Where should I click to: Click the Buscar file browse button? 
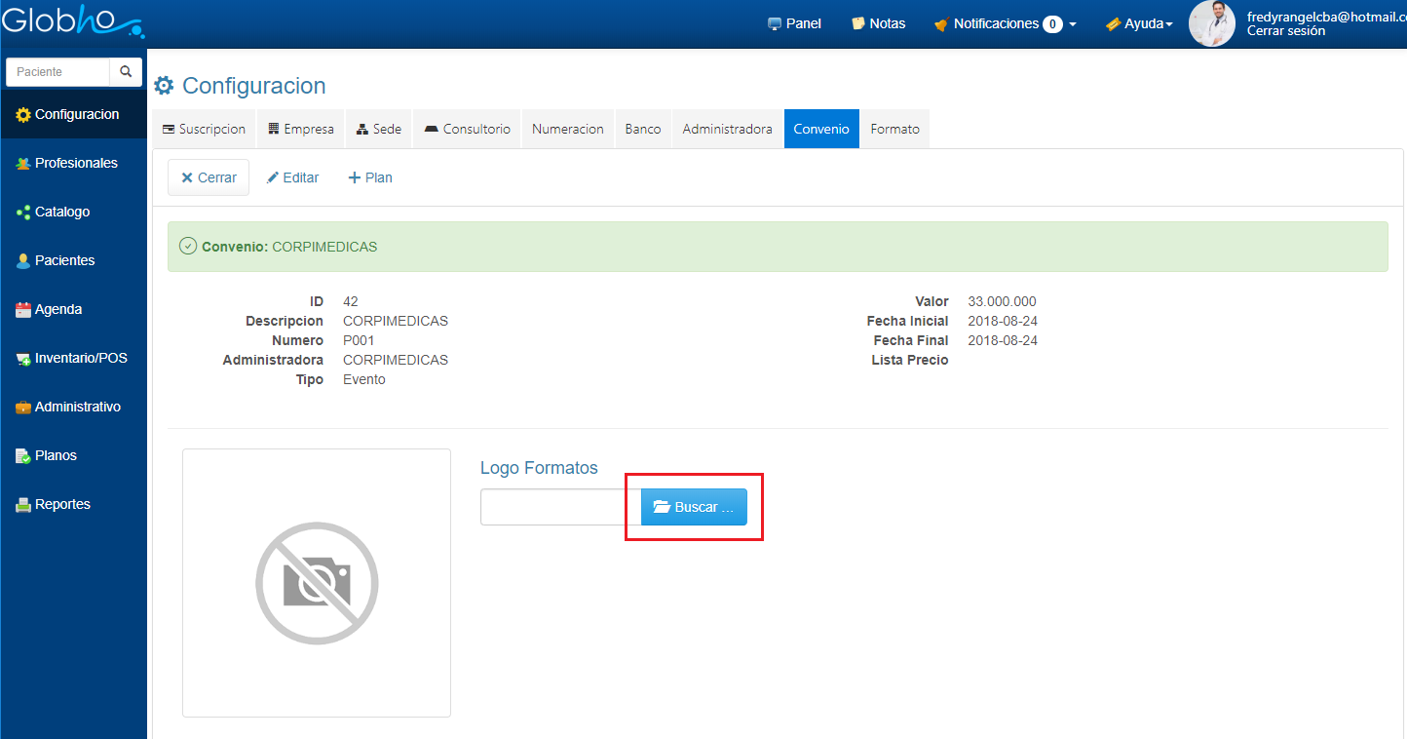[x=693, y=507]
